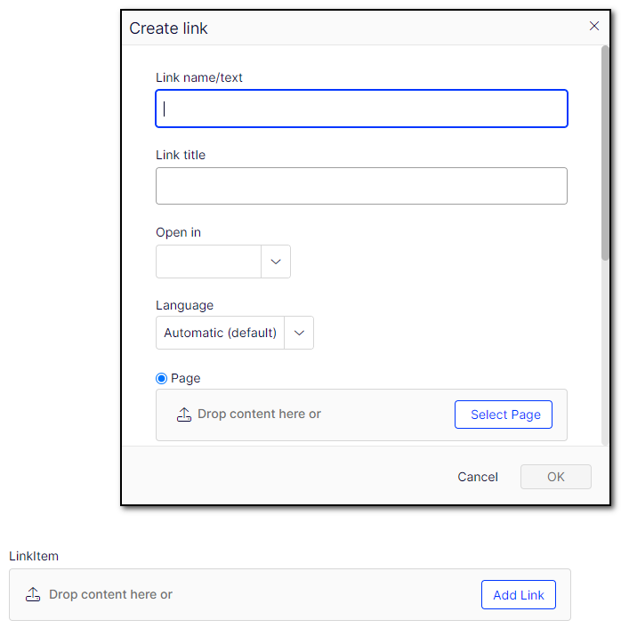Click into the Link title field
This screenshot has height=636, width=621.
click(361, 186)
